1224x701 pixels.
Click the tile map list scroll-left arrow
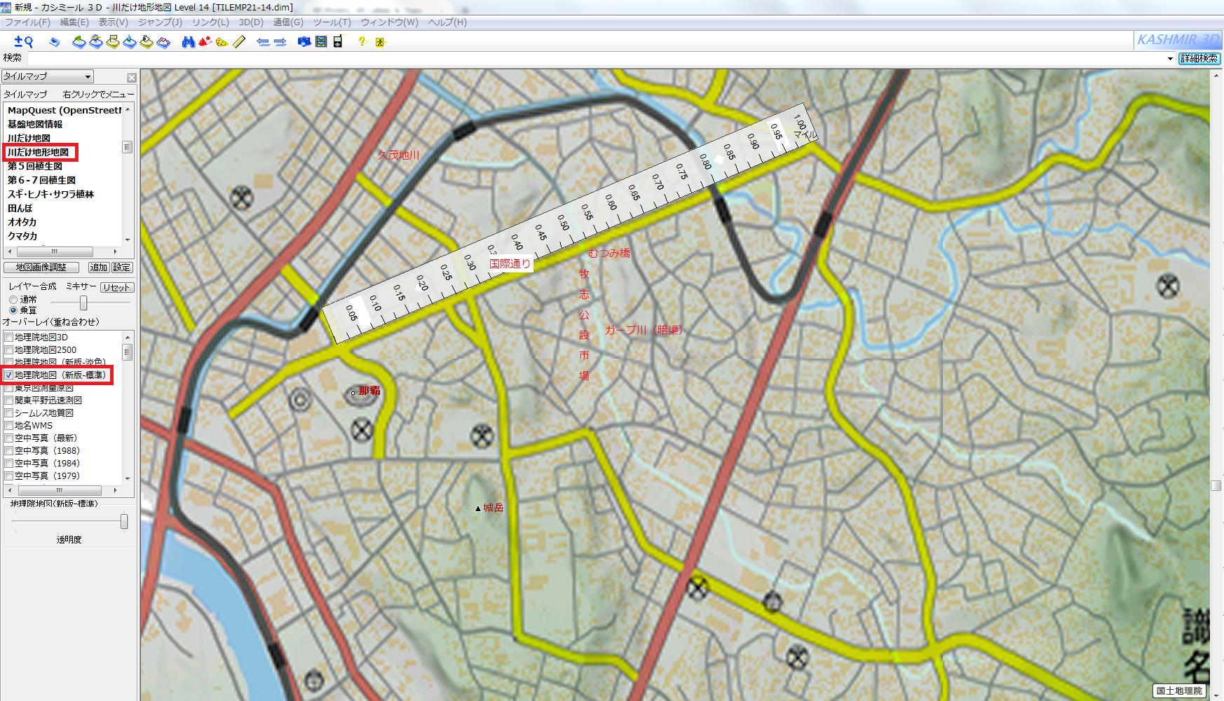pos(9,251)
